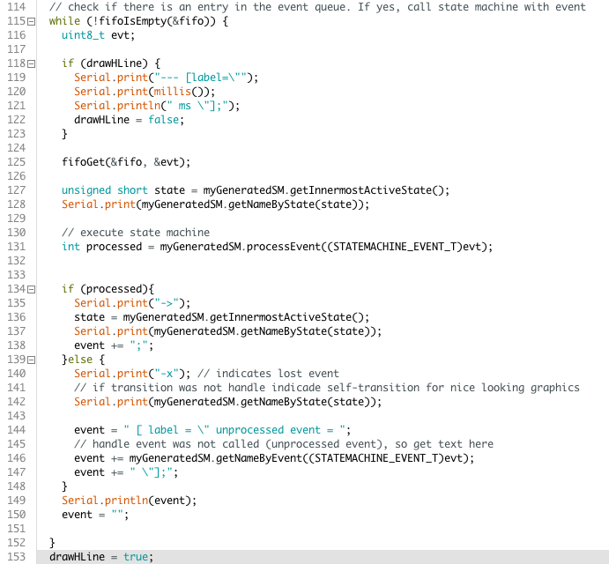Click the unsigned short state declaration
Screen dimensions: 609x564
123,190
